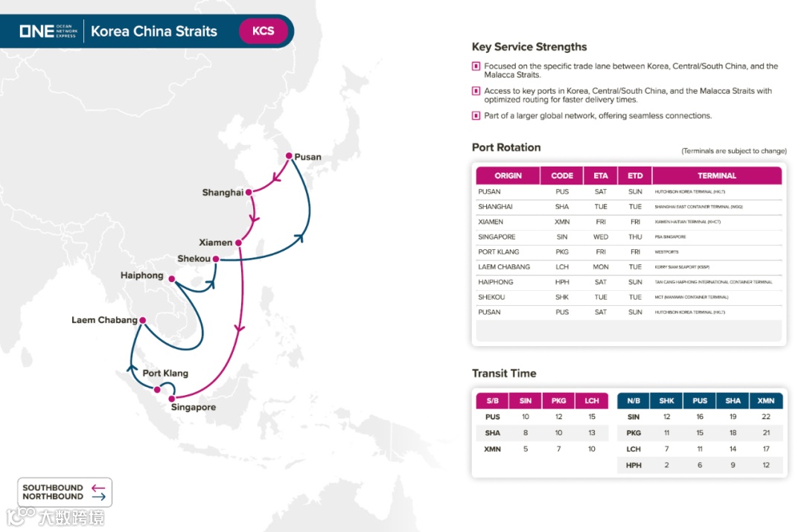Viewport: 804px width, 532px height.
Task: Select the Pusan port marker on map
Action: [289, 156]
